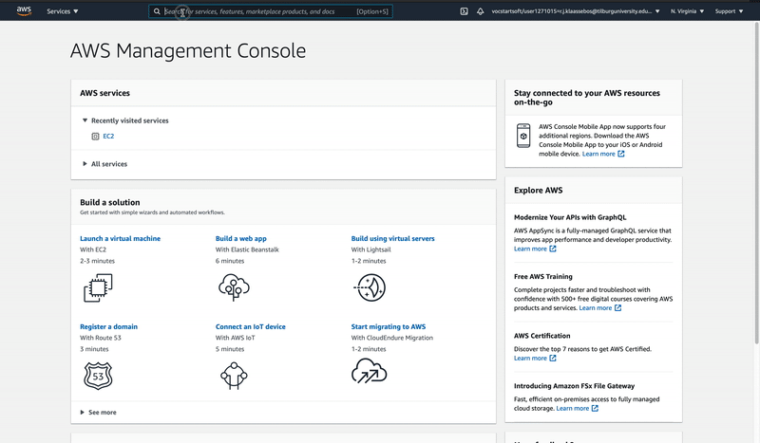The width and height of the screenshot is (760, 443).
Task: Open the Services dropdown menu
Action: [63, 11]
